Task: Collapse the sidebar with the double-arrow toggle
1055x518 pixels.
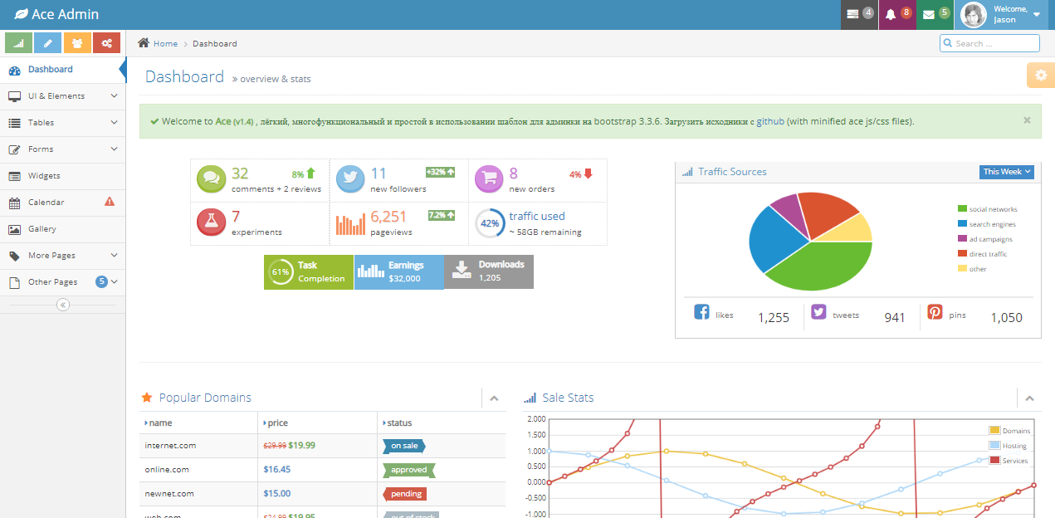Action: pyautogui.click(x=63, y=305)
